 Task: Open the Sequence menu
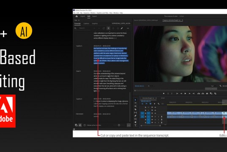86,13
